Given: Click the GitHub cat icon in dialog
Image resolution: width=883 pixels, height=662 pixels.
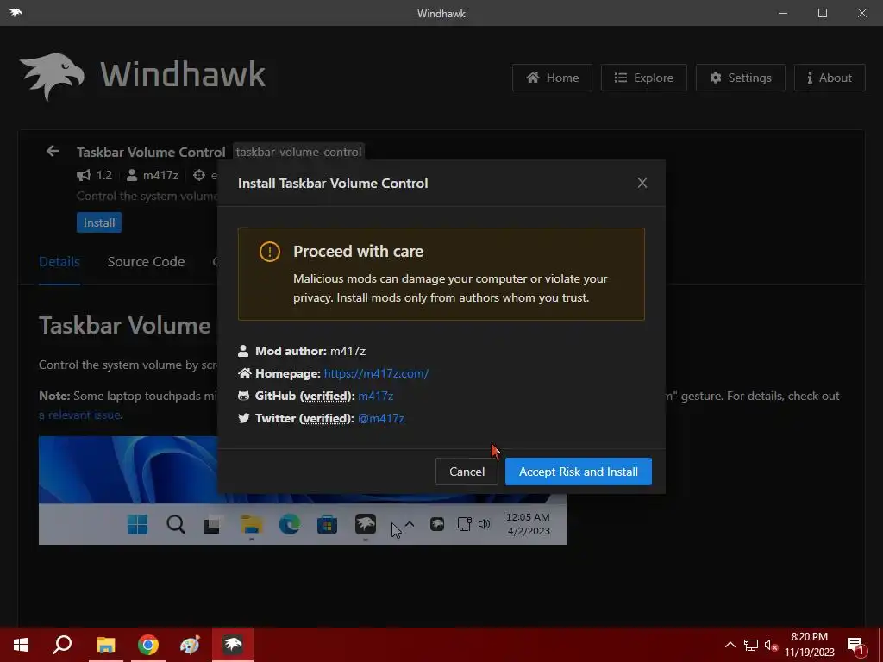Looking at the screenshot, I should click(x=243, y=396).
